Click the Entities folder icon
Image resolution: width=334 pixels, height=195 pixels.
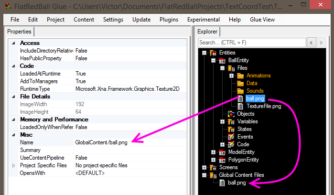click(x=213, y=53)
